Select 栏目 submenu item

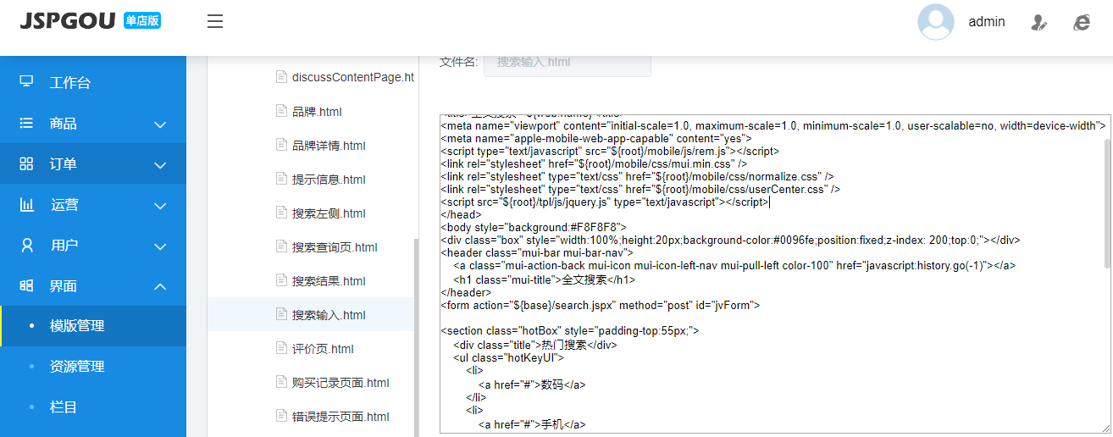click(x=93, y=407)
